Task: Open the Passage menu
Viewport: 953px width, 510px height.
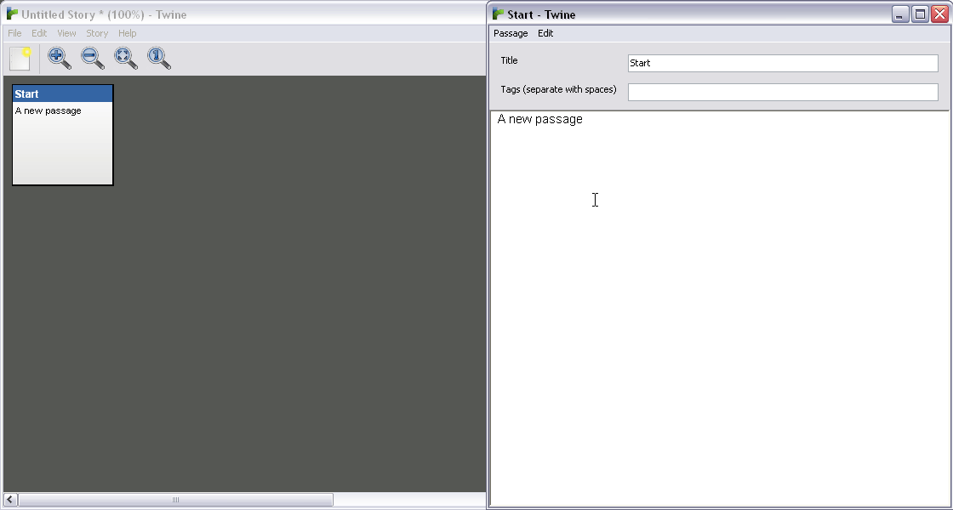Action: (511, 33)
